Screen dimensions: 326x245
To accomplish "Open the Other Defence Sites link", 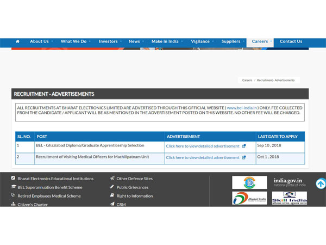I will (x=135, y=179).
